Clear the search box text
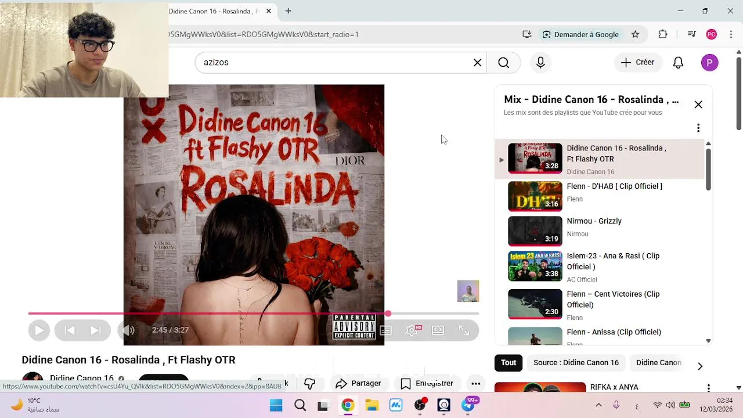743x418 pixels. pyautogui.click(x=477, y=63)
